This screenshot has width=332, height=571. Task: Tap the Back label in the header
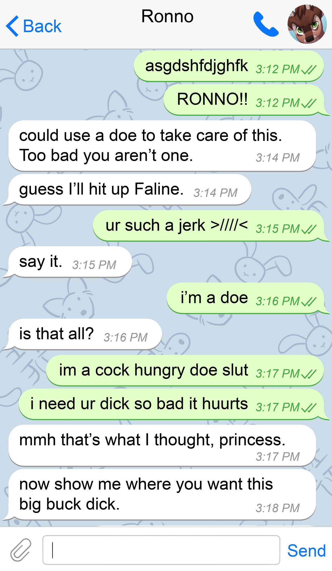tap(42, 26)
